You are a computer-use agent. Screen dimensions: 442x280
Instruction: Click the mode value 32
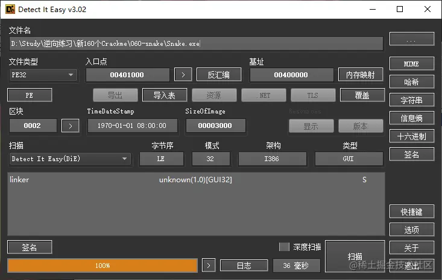point(210,159)
